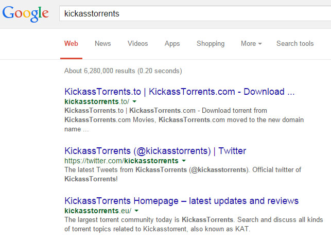The height and width of the screenshot is (239, 331).
Task: Open the Shopping tab
Action: tap(211, 44)
